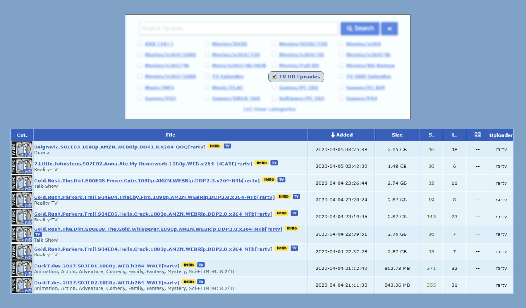Open the IMDb badge for Gold.Rush.Parkers.Trail.S04E05.Hells.Crack

pos(281,213)
